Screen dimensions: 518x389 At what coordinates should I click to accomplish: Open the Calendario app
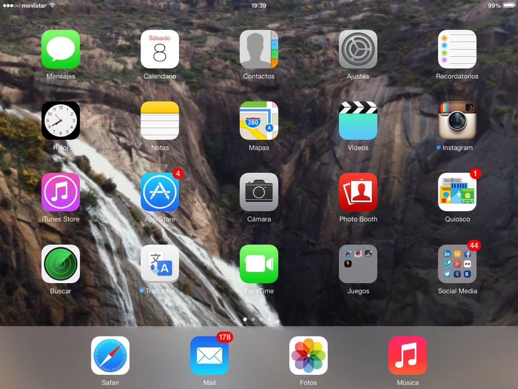160,49
